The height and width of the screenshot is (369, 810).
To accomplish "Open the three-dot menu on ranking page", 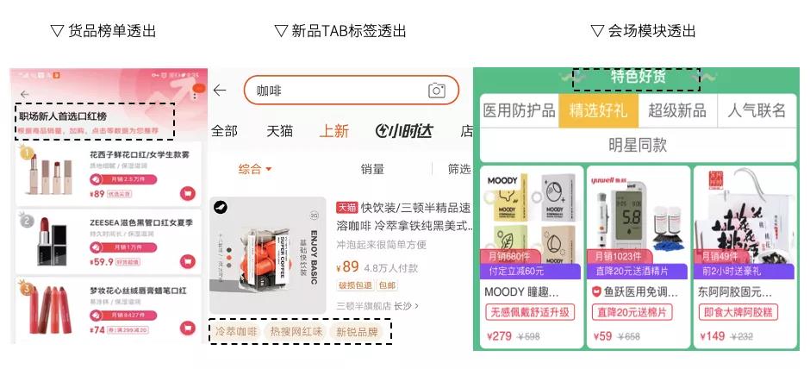I will pyautogui.click(x=194, y=96).
